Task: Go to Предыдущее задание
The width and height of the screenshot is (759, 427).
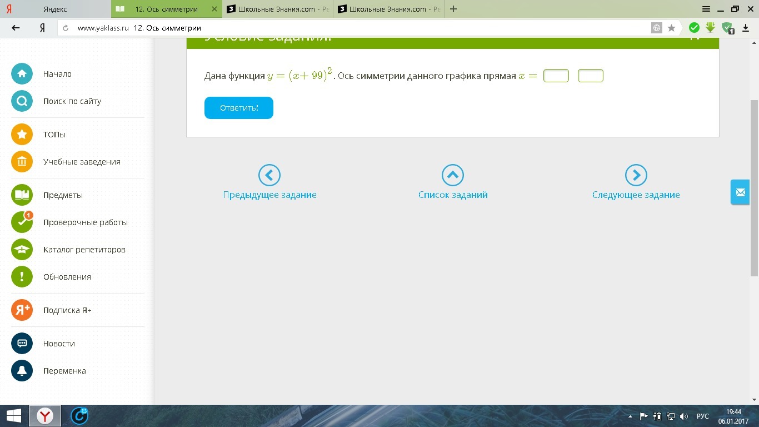Action: (269, 182)
